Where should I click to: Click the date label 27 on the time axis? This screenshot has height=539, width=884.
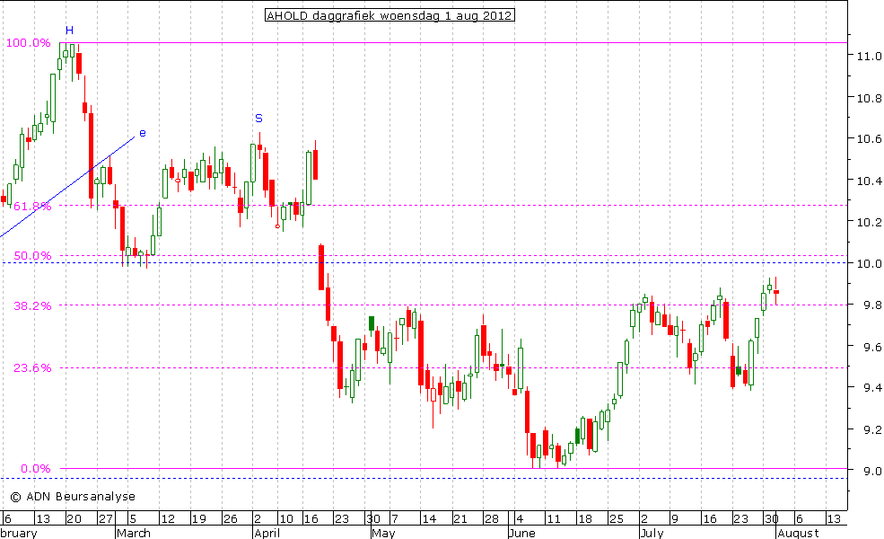105,518
